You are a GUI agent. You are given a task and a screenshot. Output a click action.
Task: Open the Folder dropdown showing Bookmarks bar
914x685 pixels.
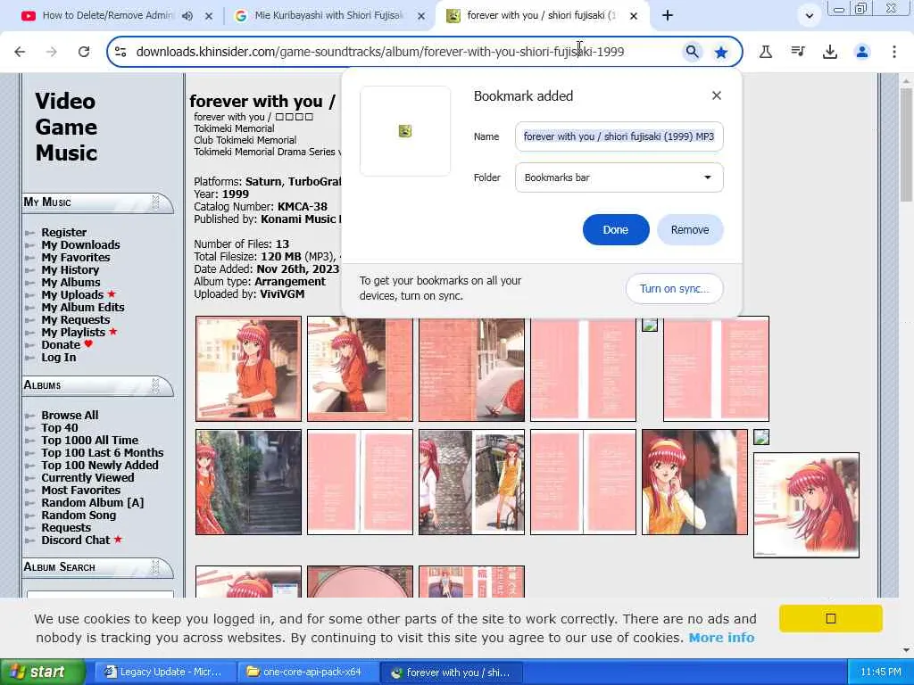pyautogui.click(x=619, y=177)
